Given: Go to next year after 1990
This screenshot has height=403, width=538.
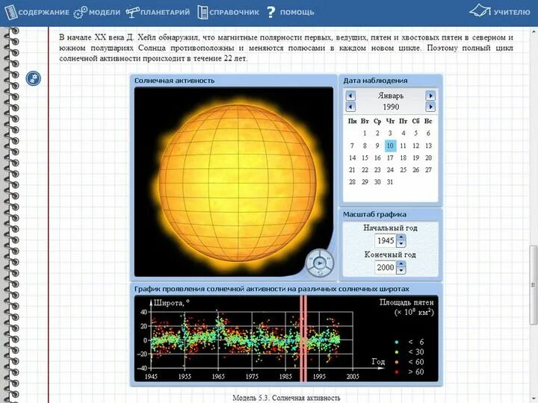Looking at the screenshot, I should tap(430, 107).
